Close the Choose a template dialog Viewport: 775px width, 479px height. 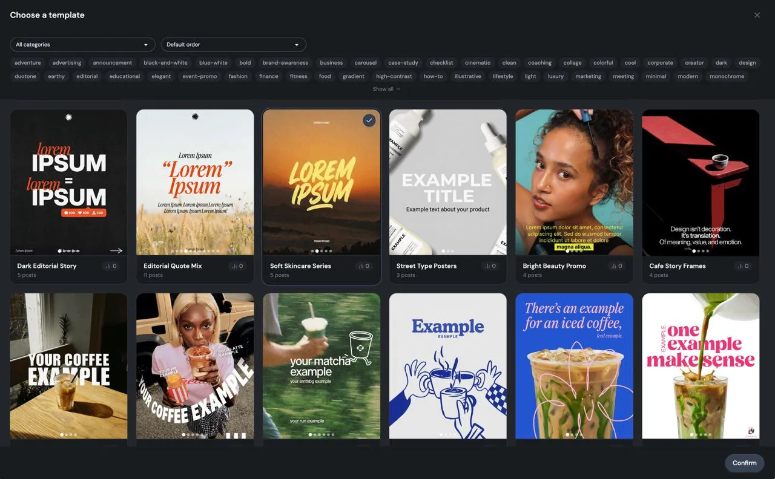(x=757, y=15)
